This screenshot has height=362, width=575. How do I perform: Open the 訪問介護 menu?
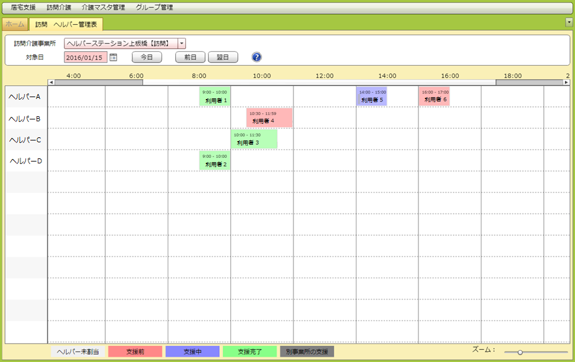point(59,7)
